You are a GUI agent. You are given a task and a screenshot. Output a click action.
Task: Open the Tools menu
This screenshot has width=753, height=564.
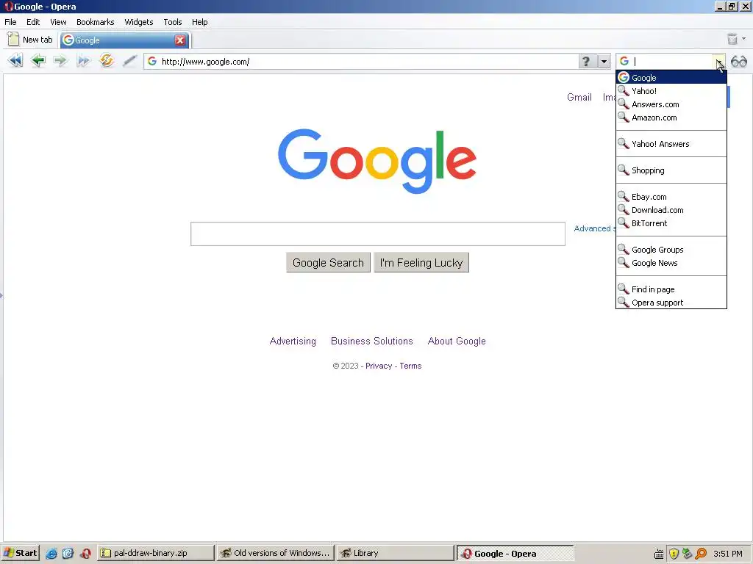(172, 22)
